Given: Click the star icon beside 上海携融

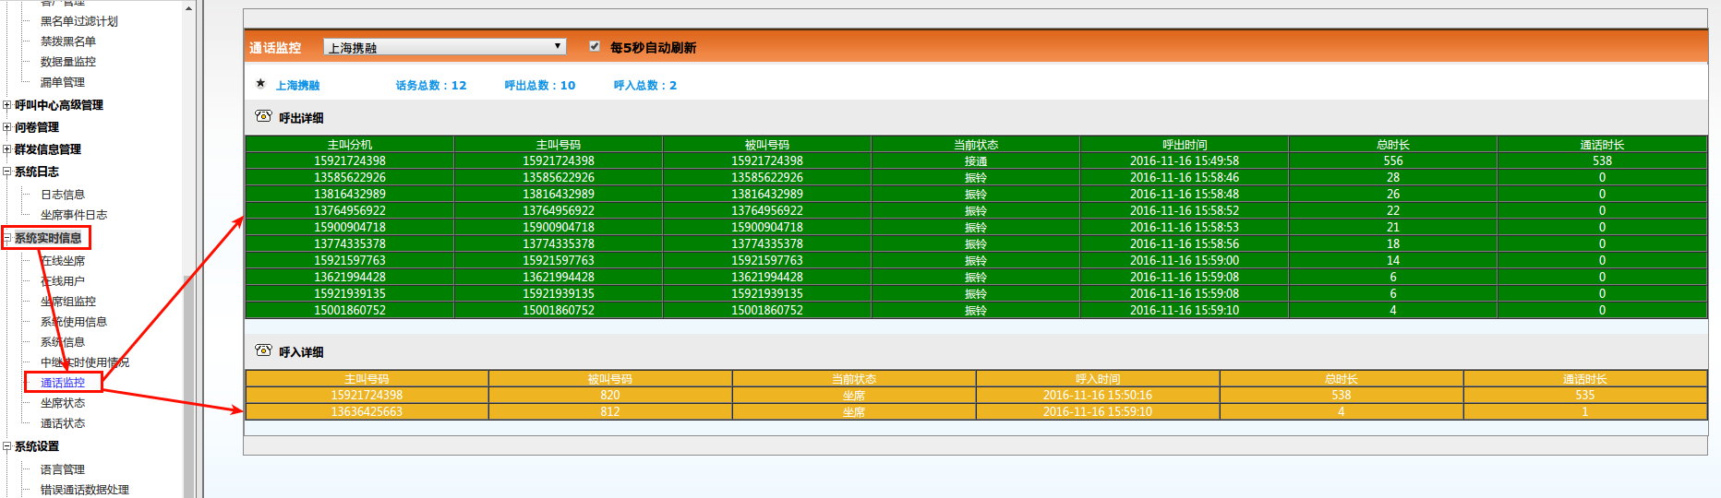Looking at the screenshot, I should pyautogui.click(x=260, y=84).
